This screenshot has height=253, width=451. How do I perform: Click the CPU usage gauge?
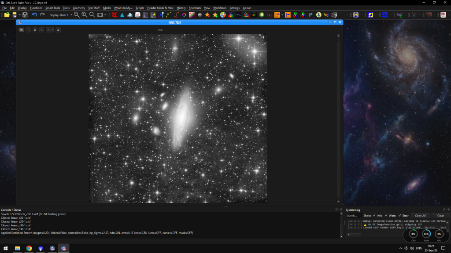coord(413,234)
